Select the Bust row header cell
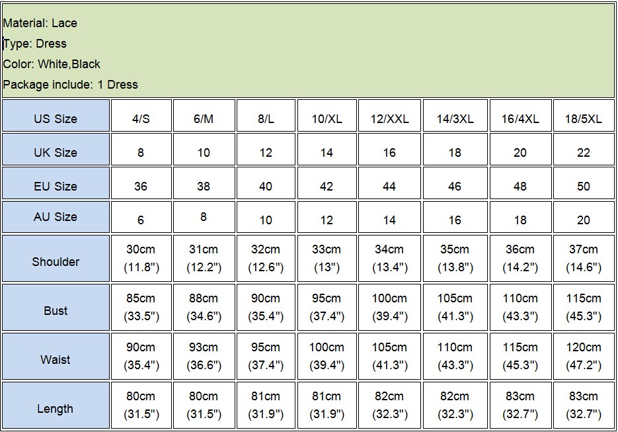 [56, 310]
